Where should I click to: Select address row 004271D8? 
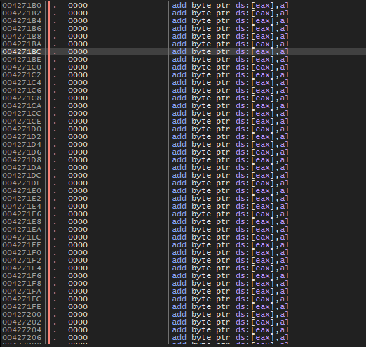pos(22,160)
